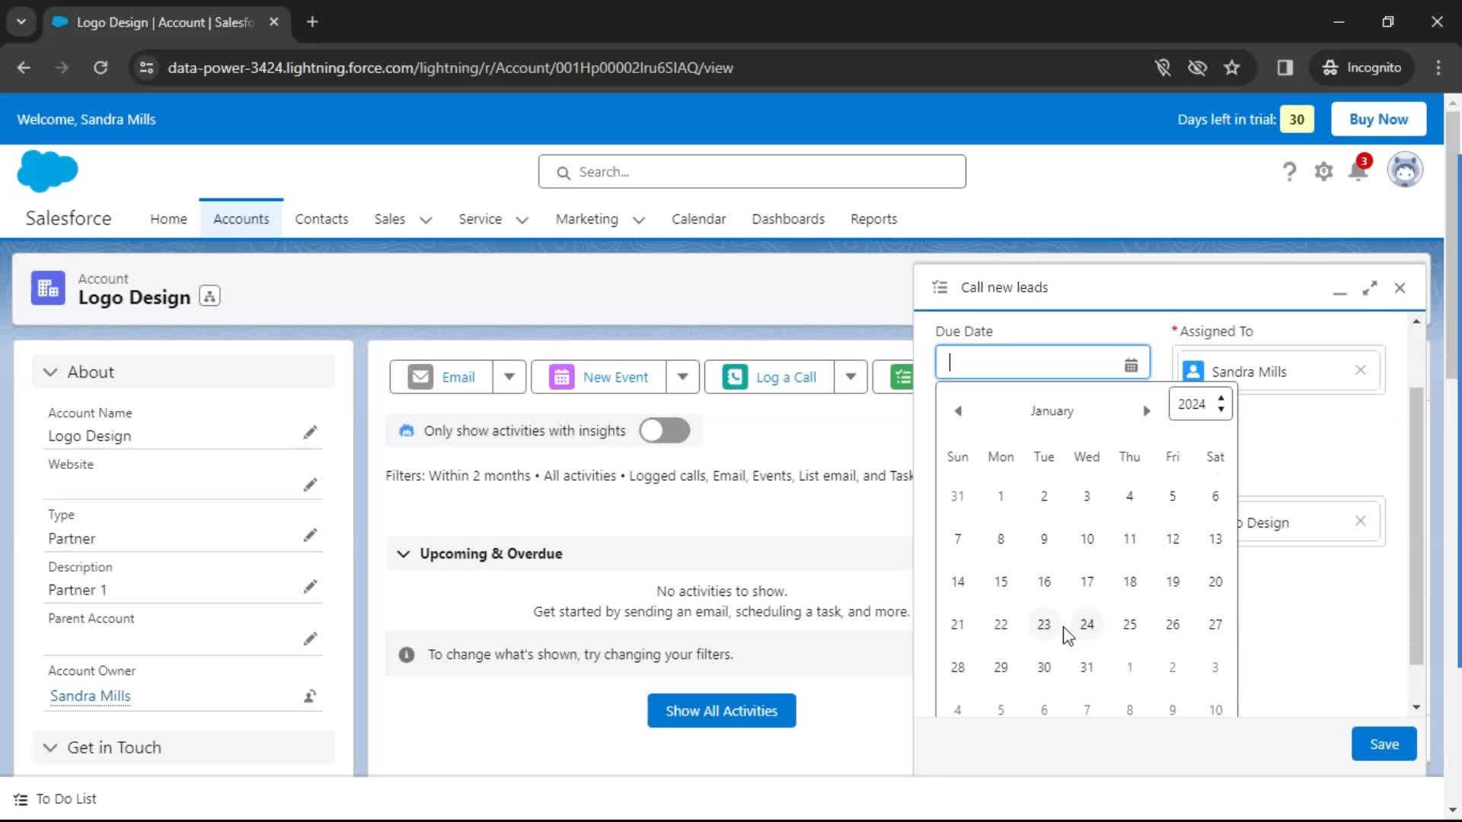Expand the Sales navigation dropdown
This screenshot has height=822, width=1462.
pos(426,220)
